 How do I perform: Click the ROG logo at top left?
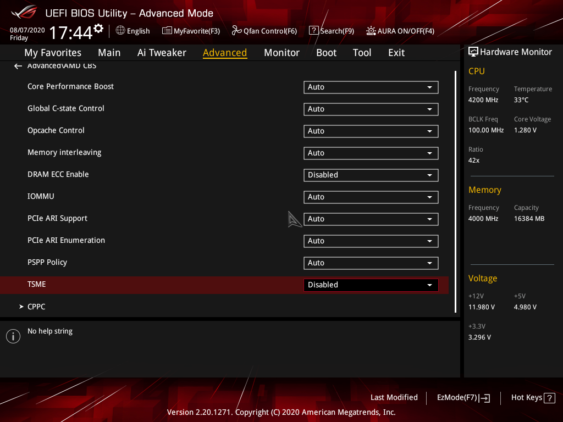tap(24, 12)
